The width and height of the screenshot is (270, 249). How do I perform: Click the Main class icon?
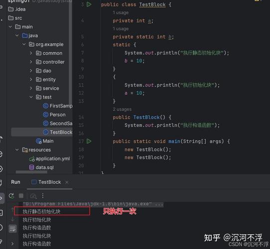pyautogui.click(x=39, y=141)
